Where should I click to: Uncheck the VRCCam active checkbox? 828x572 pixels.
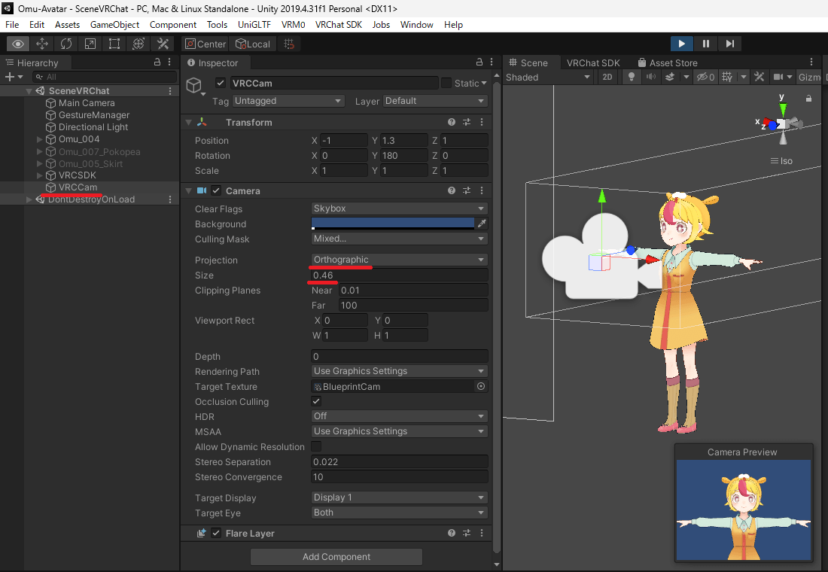[x=221, y=83]
